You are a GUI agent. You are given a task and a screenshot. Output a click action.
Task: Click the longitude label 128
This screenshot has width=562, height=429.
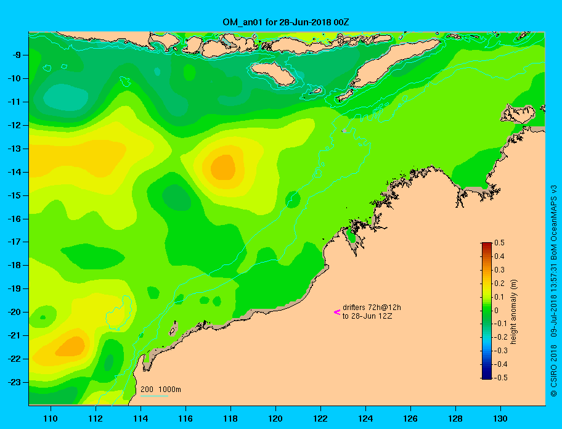tap(455, 419)
